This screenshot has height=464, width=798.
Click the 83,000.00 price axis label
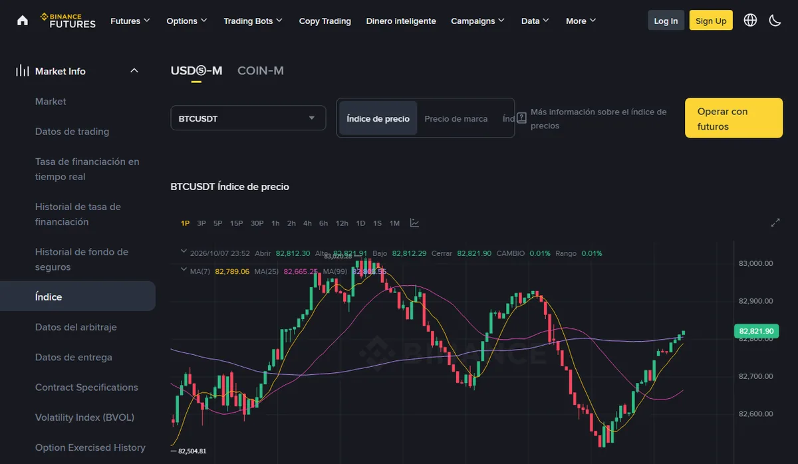756,263
